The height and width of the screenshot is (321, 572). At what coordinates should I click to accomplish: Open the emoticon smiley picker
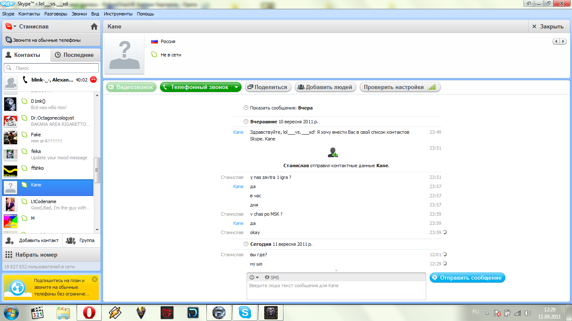[x=254, y=278]
